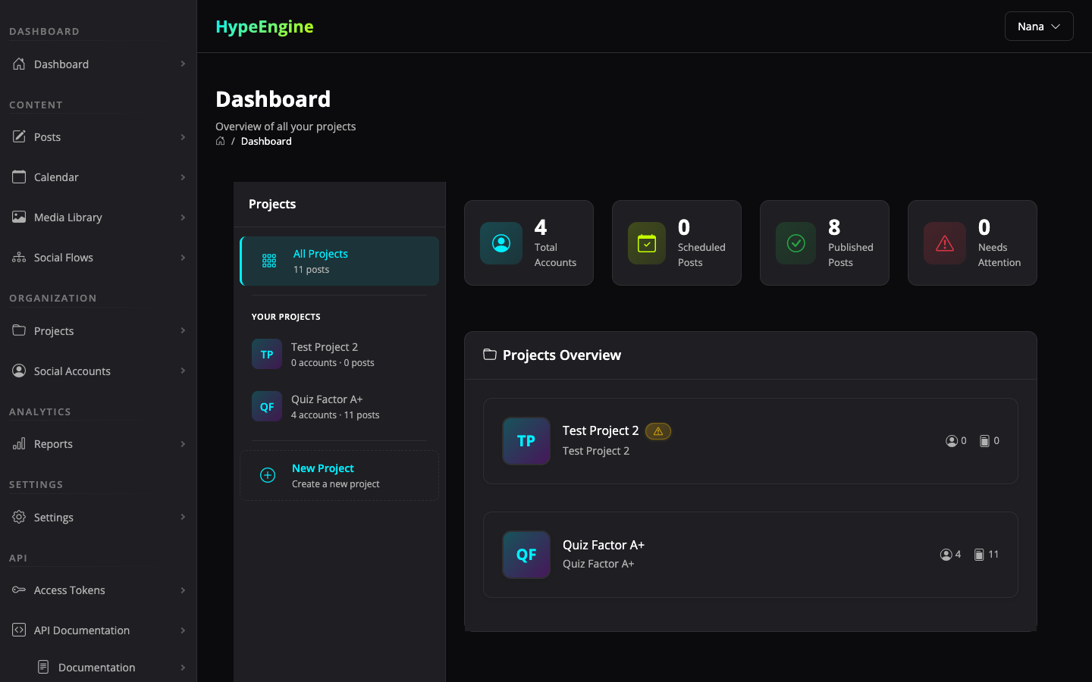Image resolution: width=1092 pixels, height=682 pixels.
Task: Click the posts icon on Test Project 2 card
Action: point(984,441)
